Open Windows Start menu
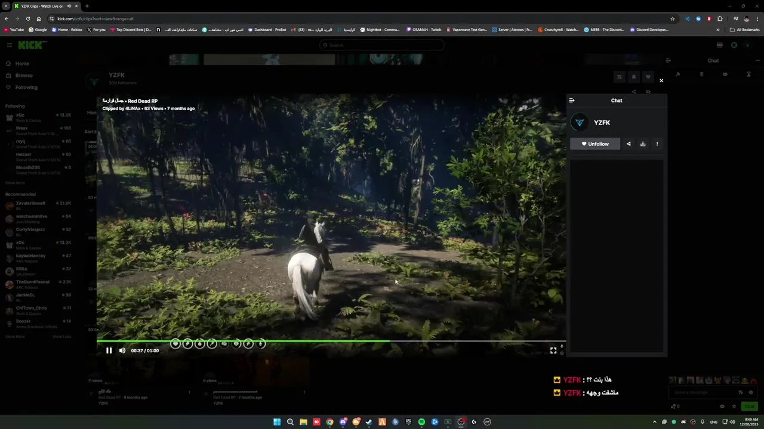 (x=277, y=422)
